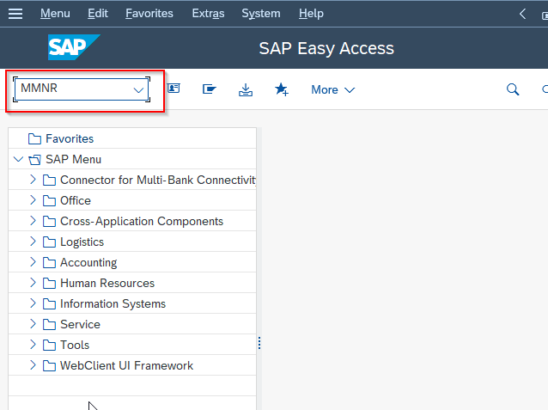Expand the Logistics folder
Screen dimensions: 548x410
(33, 242)
